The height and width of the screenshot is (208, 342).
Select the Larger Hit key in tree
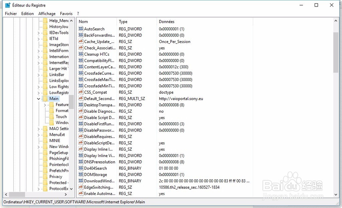click(59, 69)
